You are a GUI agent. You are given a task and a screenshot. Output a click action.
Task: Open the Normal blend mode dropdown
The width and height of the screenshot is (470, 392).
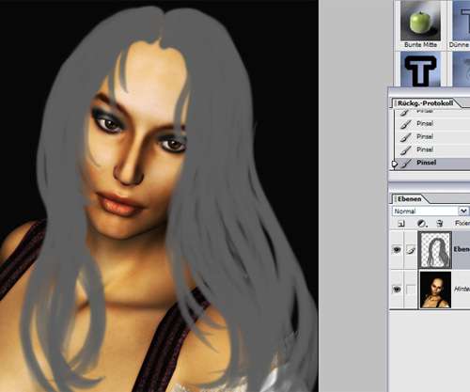point(431,212)
